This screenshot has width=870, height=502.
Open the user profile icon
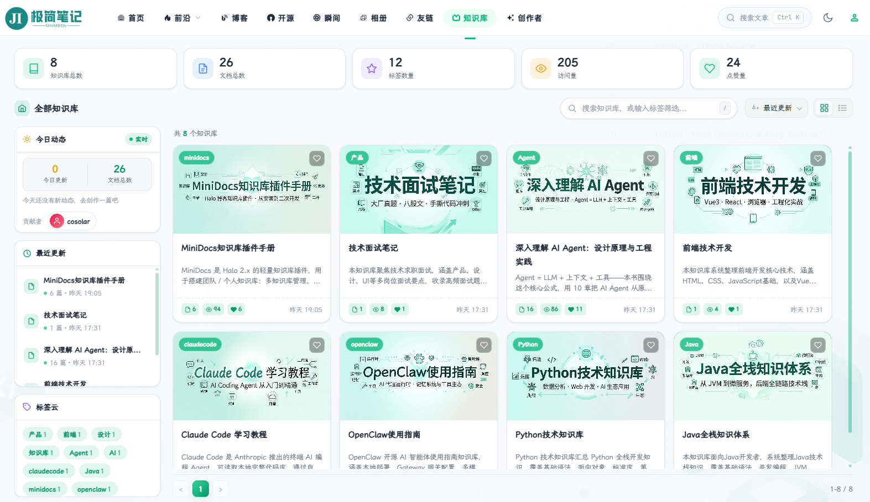[855, 18]
